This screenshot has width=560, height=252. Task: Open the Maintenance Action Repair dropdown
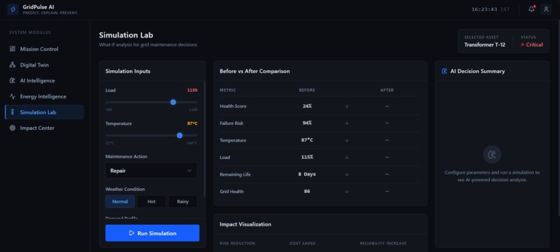[x=151, y=171]
